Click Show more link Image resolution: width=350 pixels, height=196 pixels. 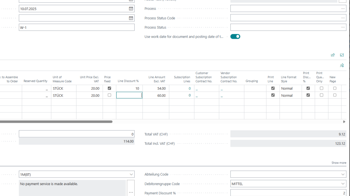tap(339, 163)
